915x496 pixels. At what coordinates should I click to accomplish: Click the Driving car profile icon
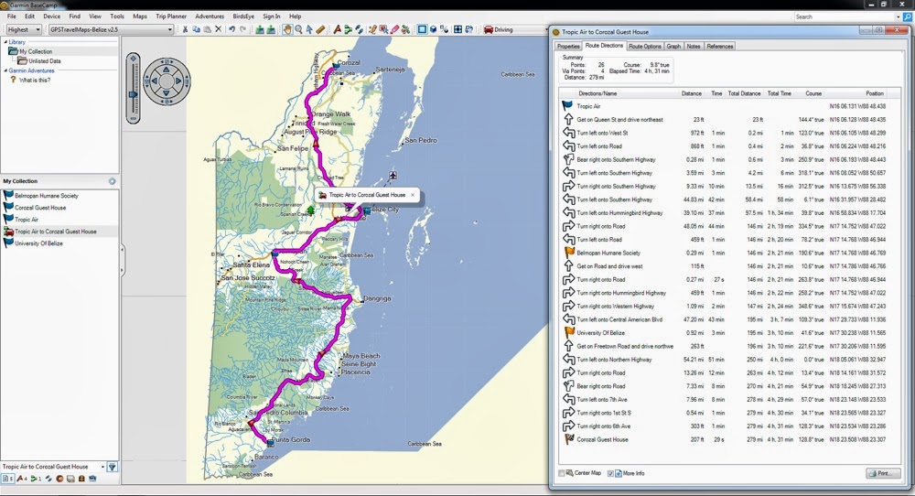pos(489,29)
